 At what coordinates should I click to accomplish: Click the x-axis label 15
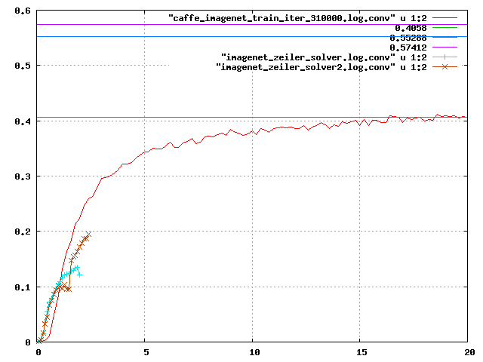pos(361,352)
